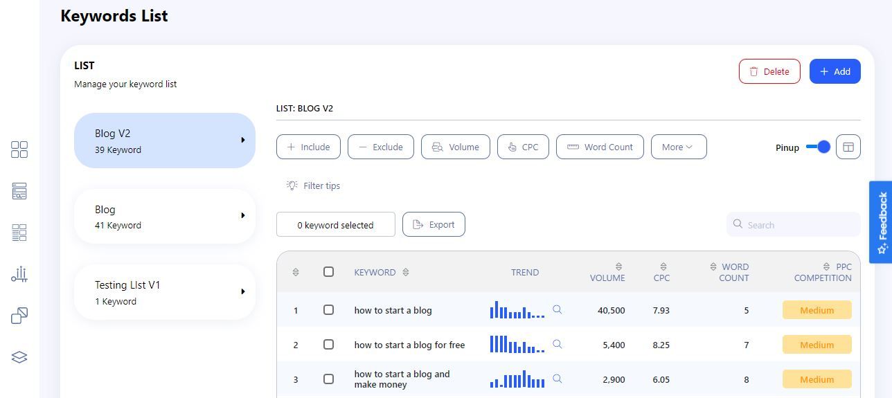Click the Delete list button
The height and width of the screenshot is (398, 892).
[x=769, y=71]
